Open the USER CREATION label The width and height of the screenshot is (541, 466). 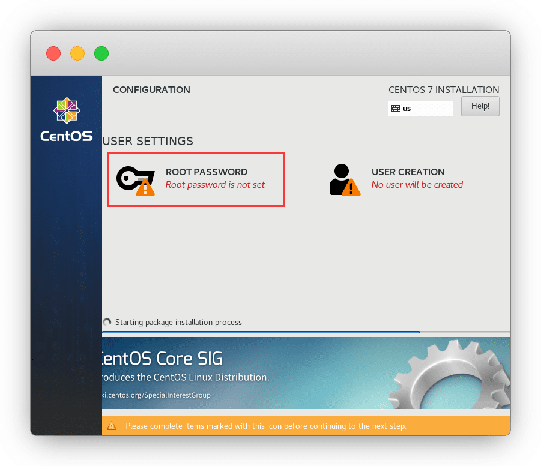point(408,172)
